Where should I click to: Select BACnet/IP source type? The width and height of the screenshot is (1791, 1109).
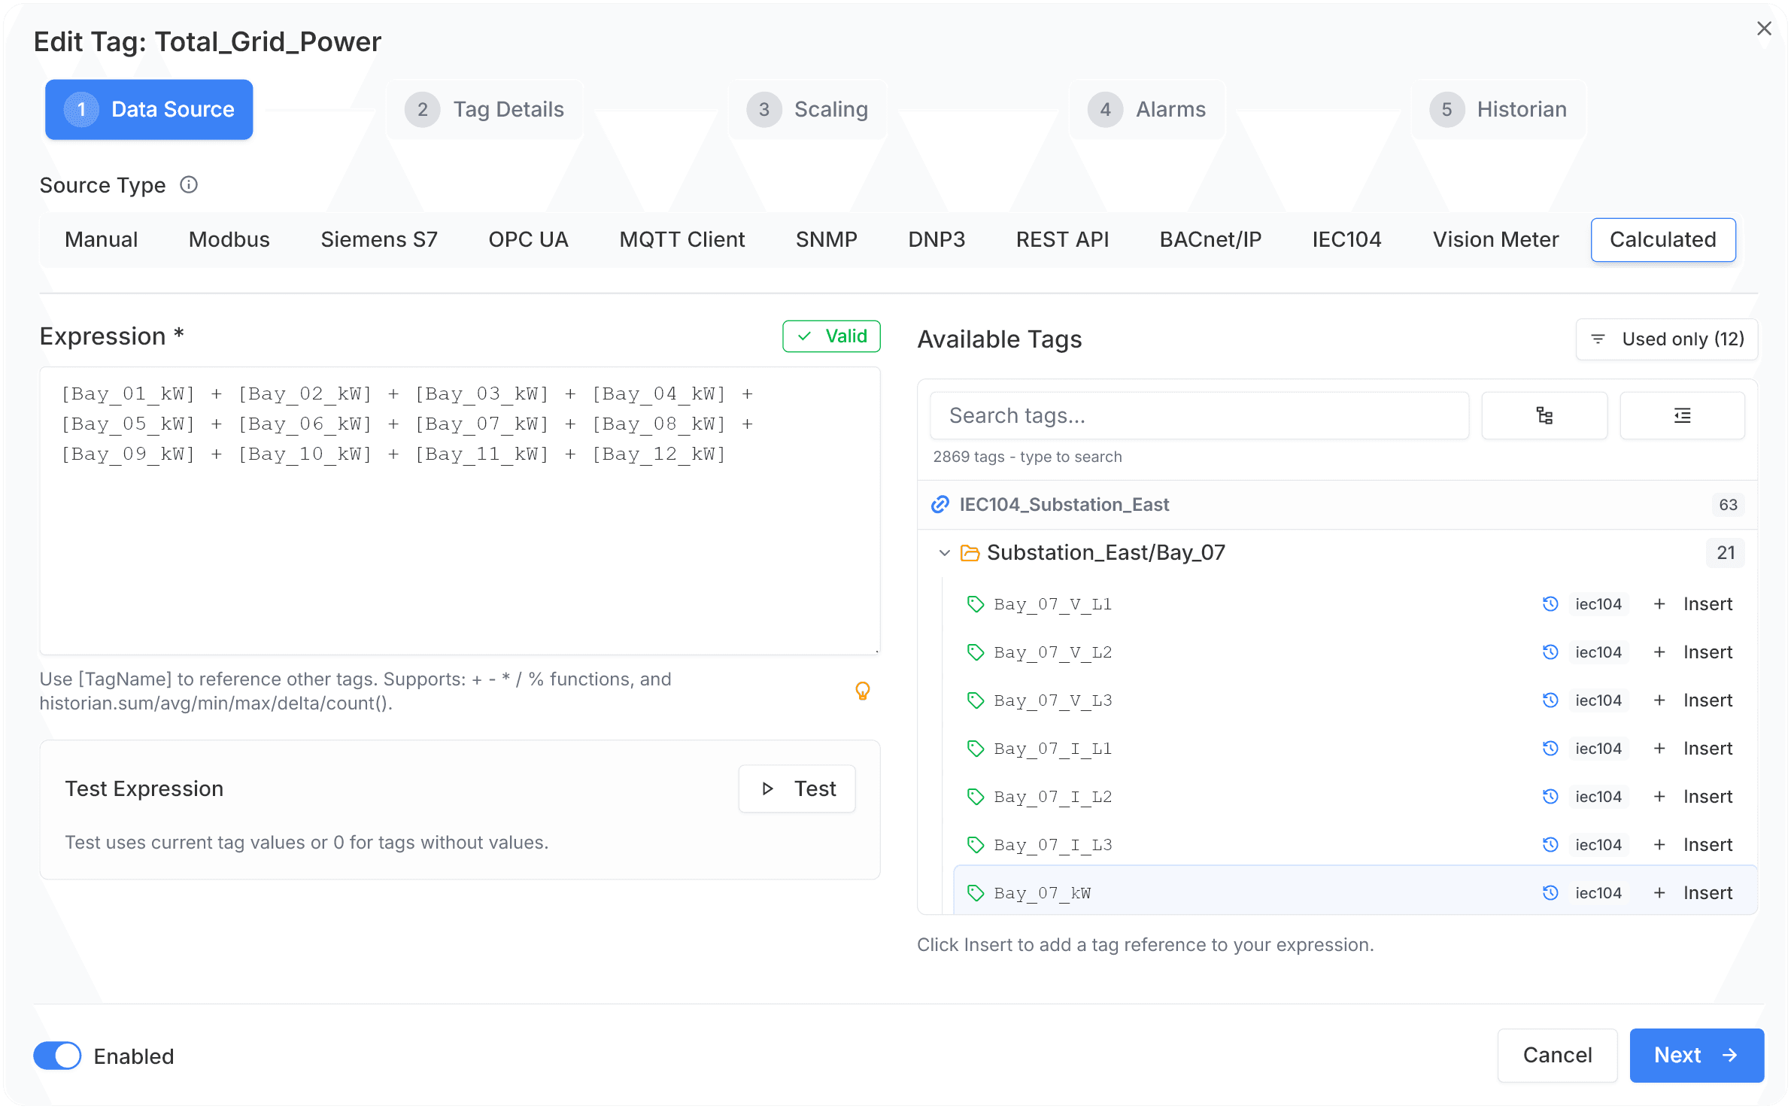1210,240
